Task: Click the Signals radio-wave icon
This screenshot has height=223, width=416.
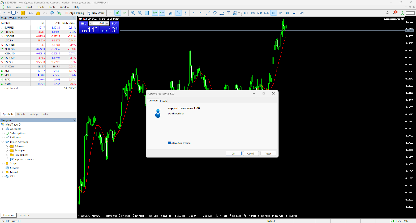Action: pyautogui.click(x=45, y=13)
